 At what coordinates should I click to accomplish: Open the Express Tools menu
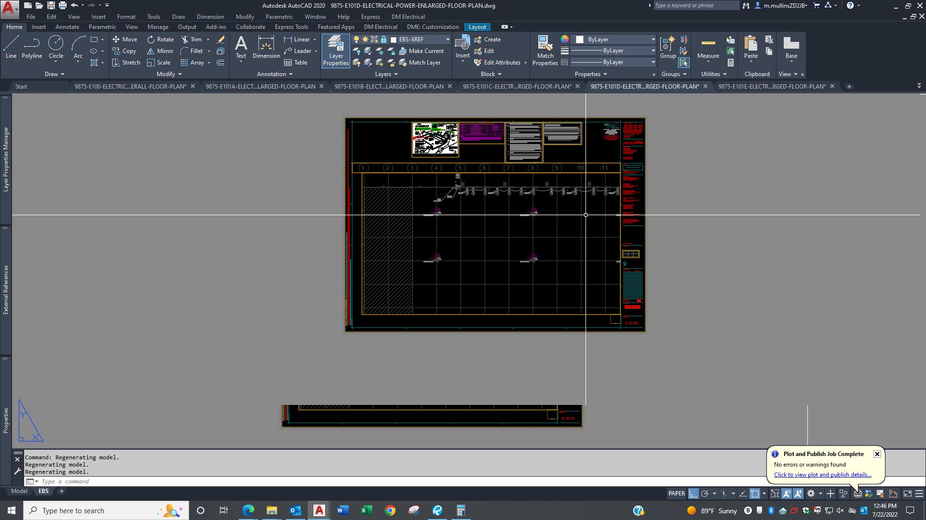pos(291,27)
